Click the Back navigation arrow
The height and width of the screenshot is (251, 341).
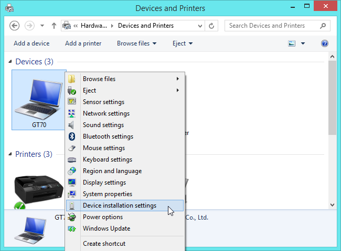point(15,26)
